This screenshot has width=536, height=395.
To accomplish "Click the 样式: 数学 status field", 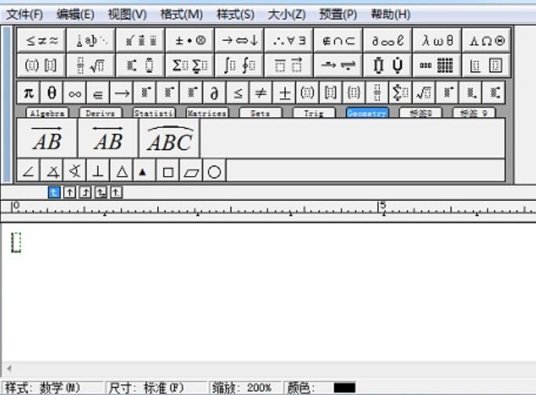I will (x=52, y=388).
